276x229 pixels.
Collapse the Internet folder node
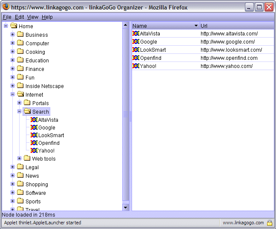click(12, 94)
